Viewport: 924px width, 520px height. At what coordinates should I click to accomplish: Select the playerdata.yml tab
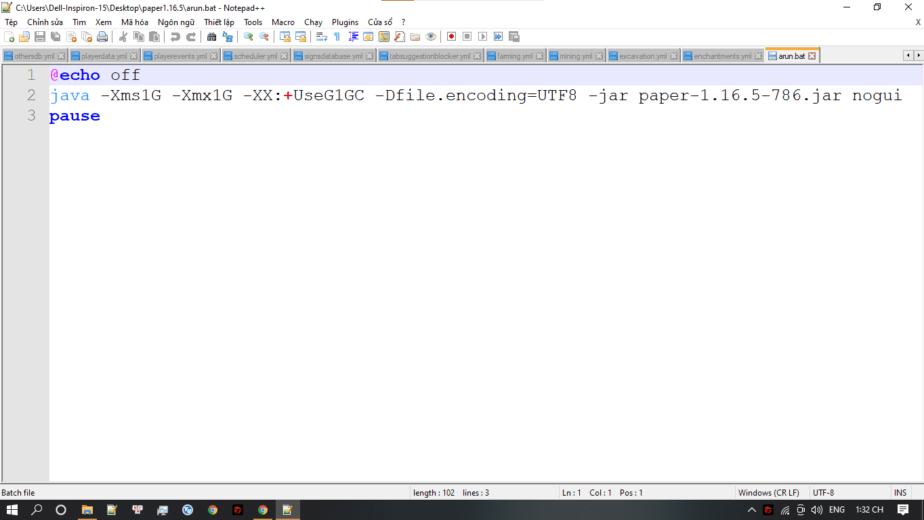point(104,56)
